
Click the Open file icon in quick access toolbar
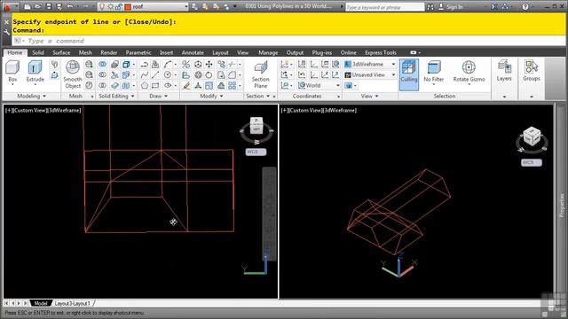(x=37, y=6)
